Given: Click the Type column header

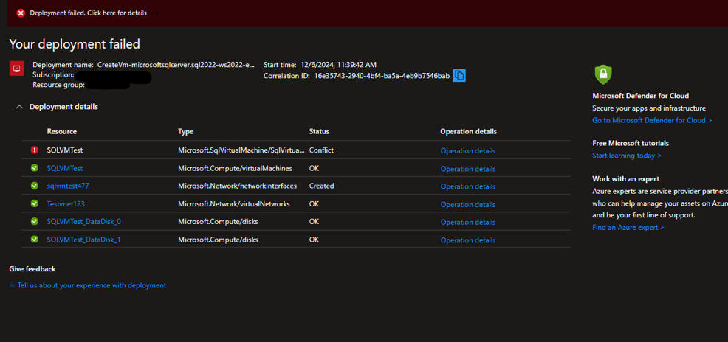Looking at the screenshot, I should 186,132.
